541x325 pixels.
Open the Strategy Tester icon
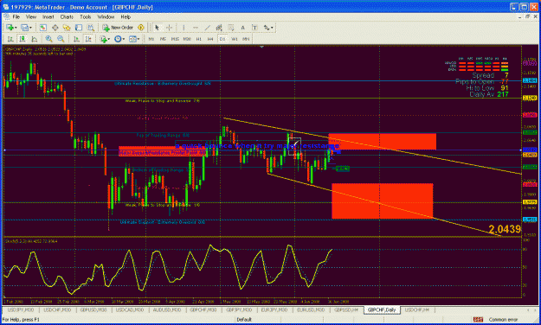coord(91,28)
